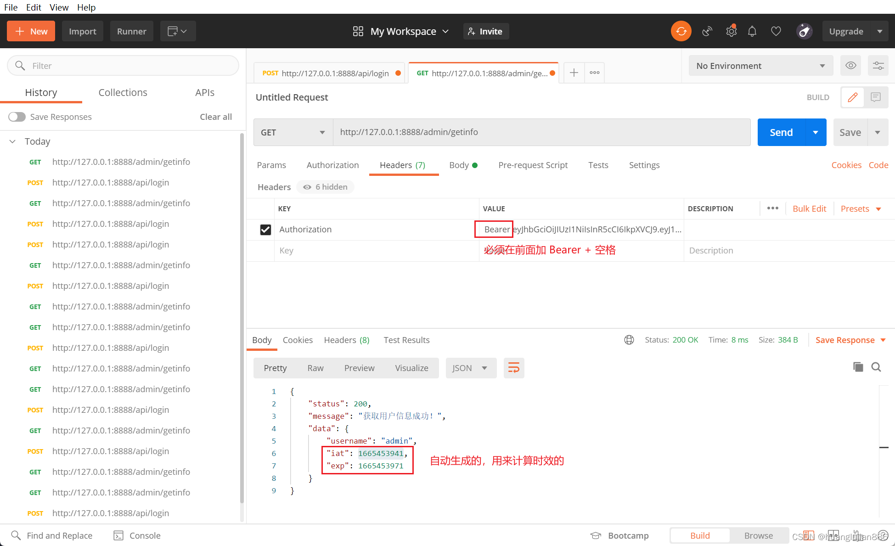This screenshot has height=546, width=895.
Task: Open the No Environment dropdown
Action: point(760,66)
